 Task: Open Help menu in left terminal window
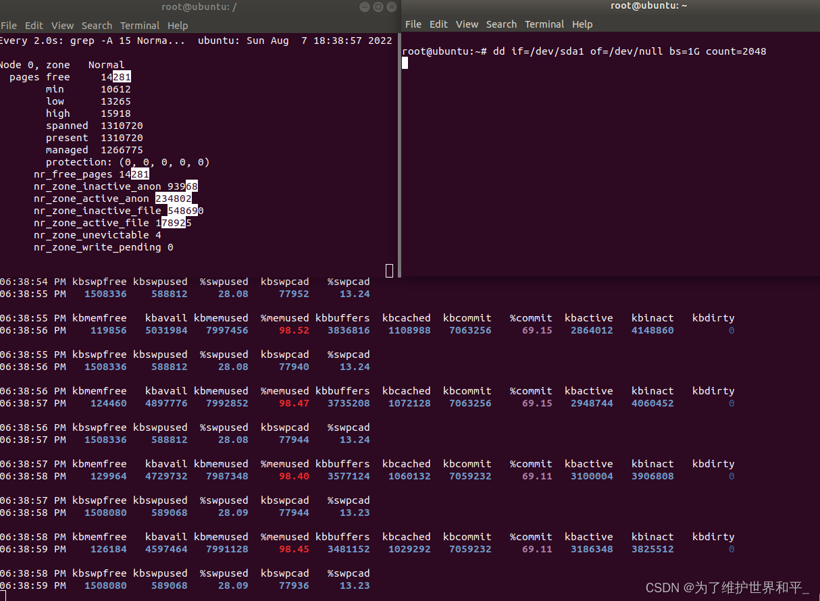(178, 26)
